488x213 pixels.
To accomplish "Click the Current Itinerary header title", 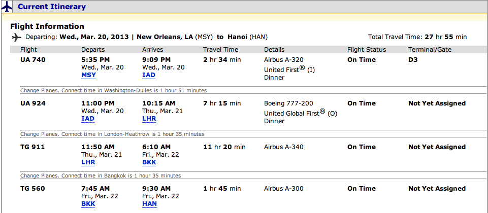I will [x=52, y=7].
